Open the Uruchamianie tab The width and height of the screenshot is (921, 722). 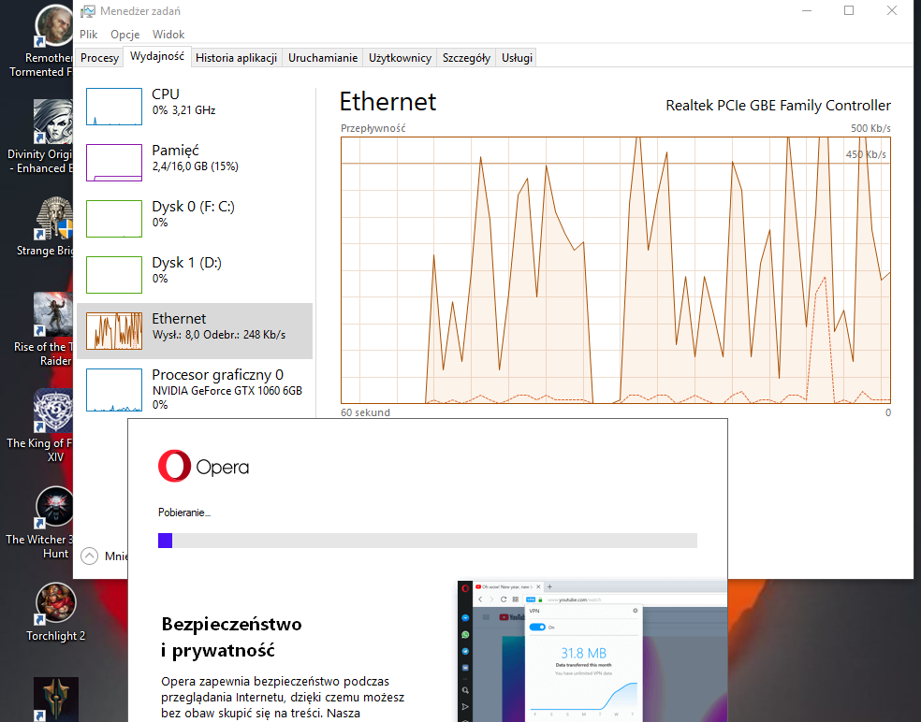[x=323, y=58]
